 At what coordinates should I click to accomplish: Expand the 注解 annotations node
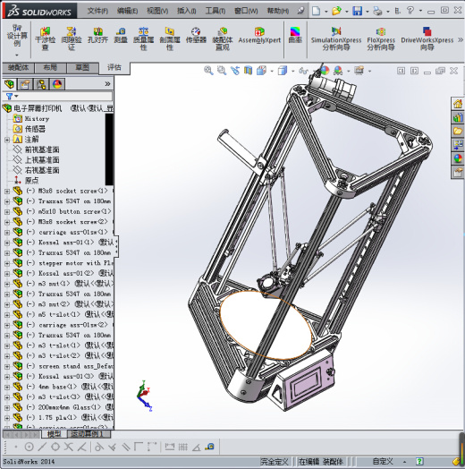coord(7,140)
